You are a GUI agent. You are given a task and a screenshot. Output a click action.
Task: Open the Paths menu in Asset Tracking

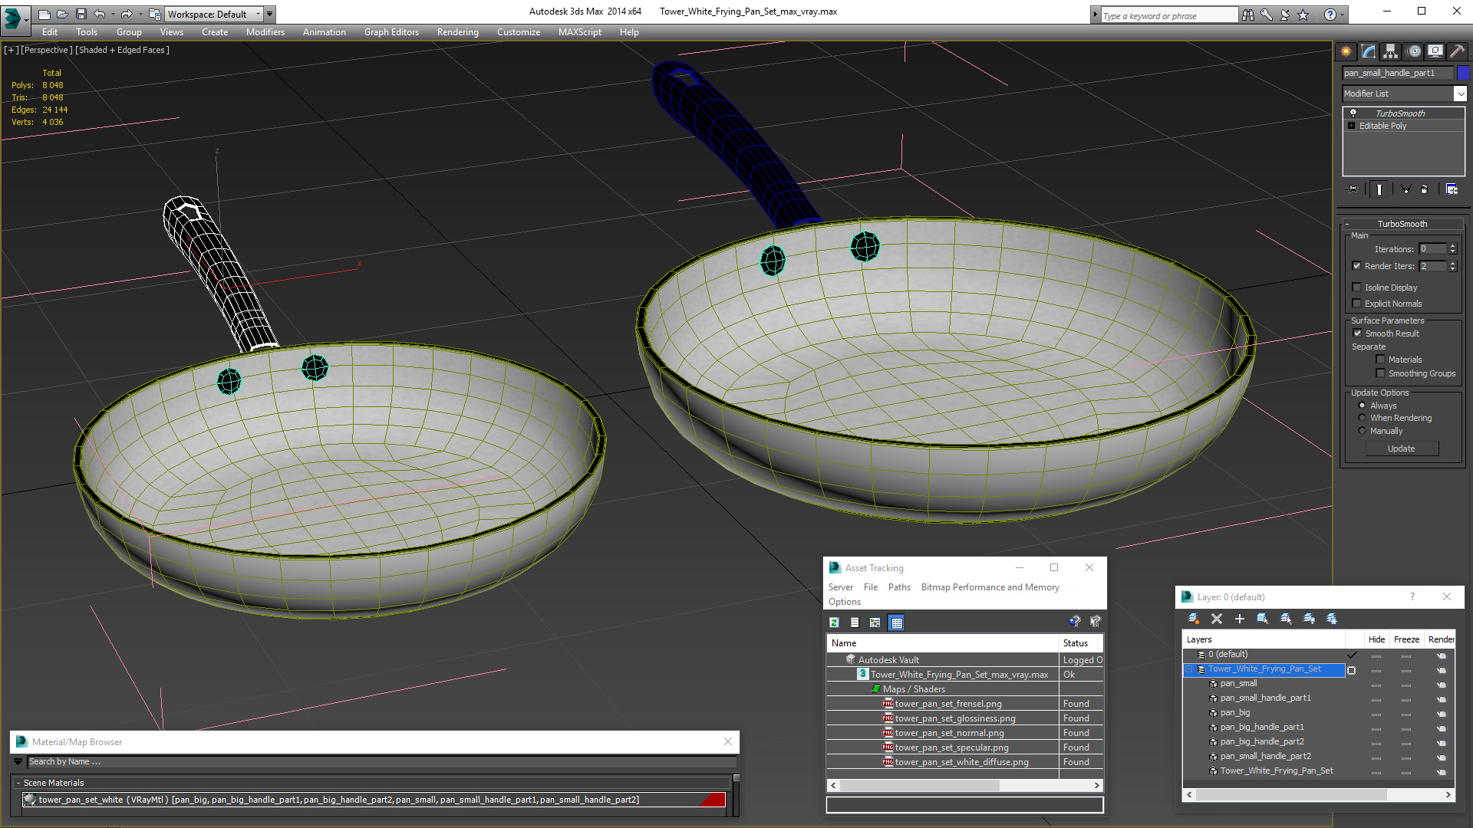[x=899, y=587]
